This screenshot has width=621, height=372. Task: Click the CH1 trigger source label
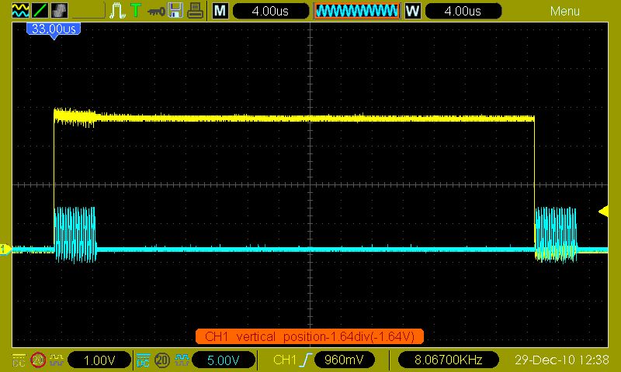coord(284,360)
